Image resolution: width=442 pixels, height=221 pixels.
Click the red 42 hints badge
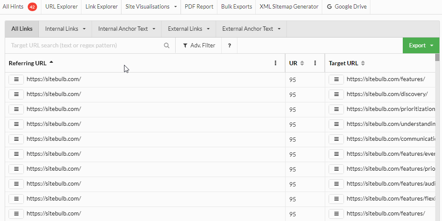32,7
